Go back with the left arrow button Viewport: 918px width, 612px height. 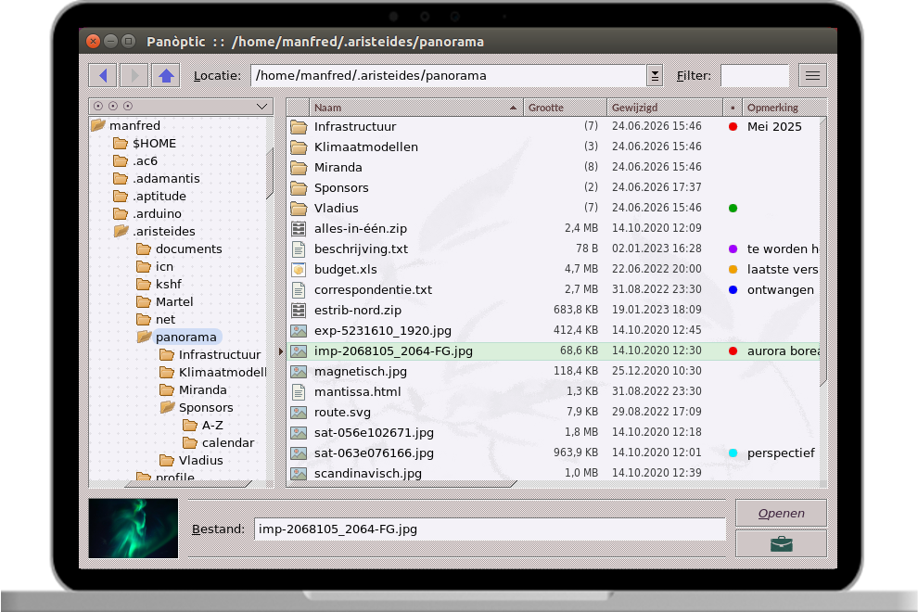pos(103,75)
